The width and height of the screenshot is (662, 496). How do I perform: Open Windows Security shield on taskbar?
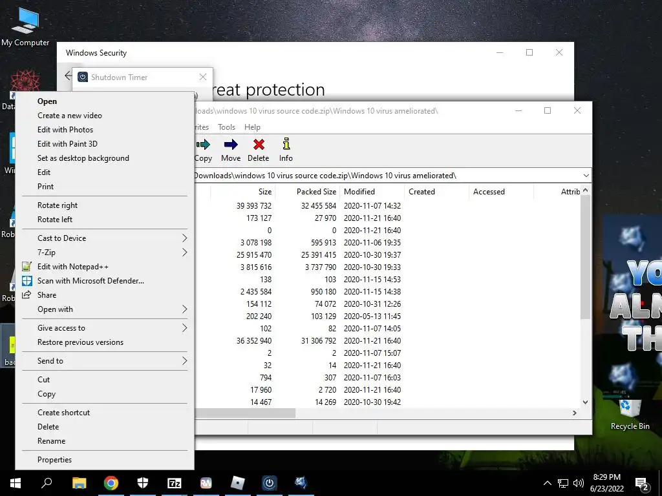point(143,483)
